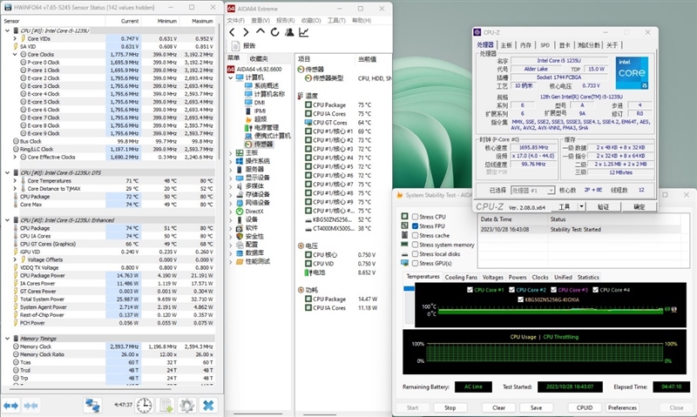Click AIDA64 forward navigation arrow
Viewport: 697px width, 417px height.
(x=246, y=32)
